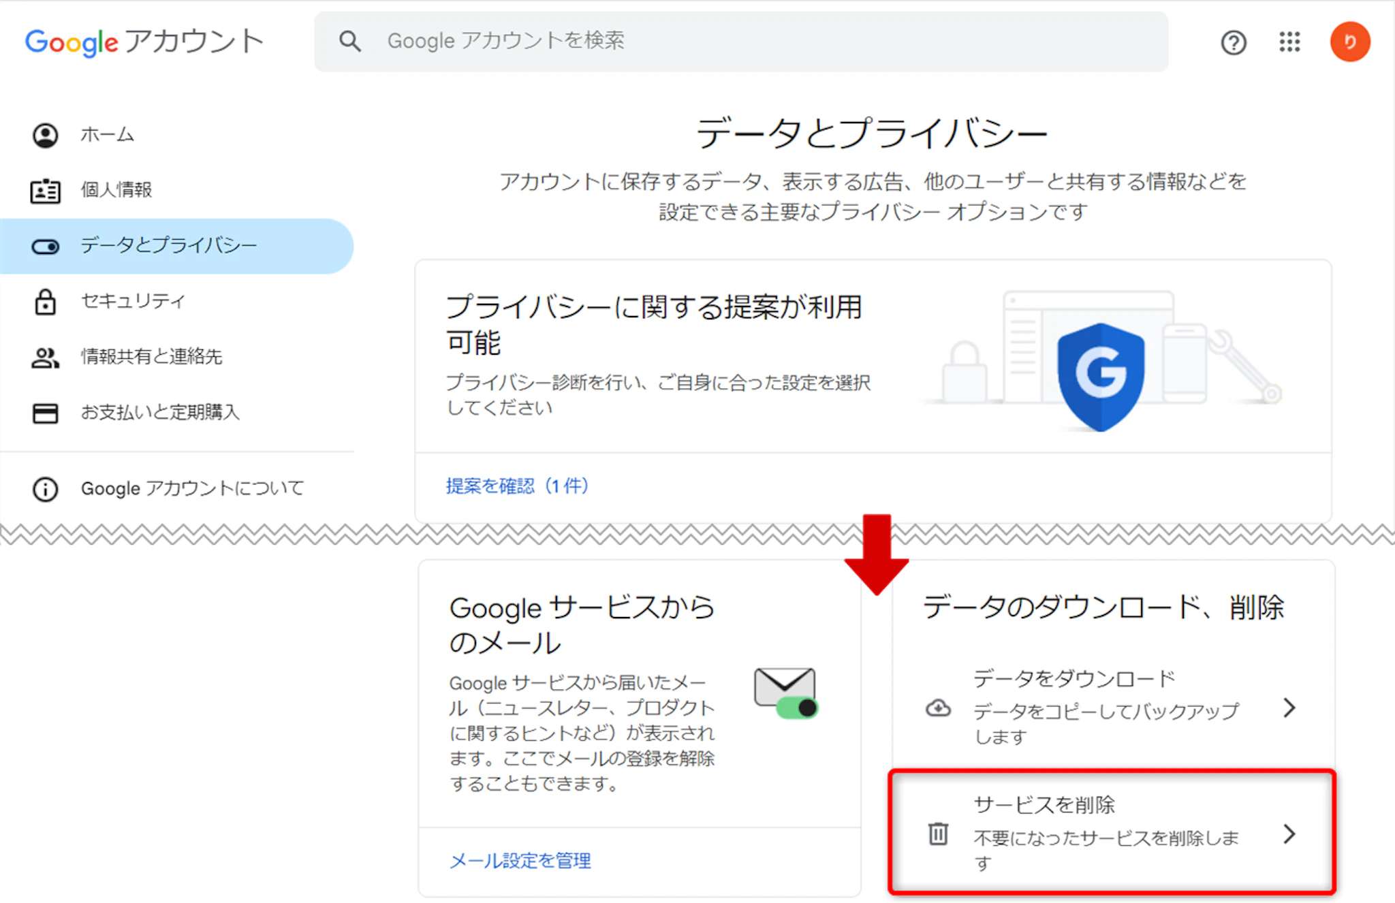This screenshot has width=1395, height=903.
Task: Open 情報共有と連絡先 in the sidebar
Action: coord(151,357)
